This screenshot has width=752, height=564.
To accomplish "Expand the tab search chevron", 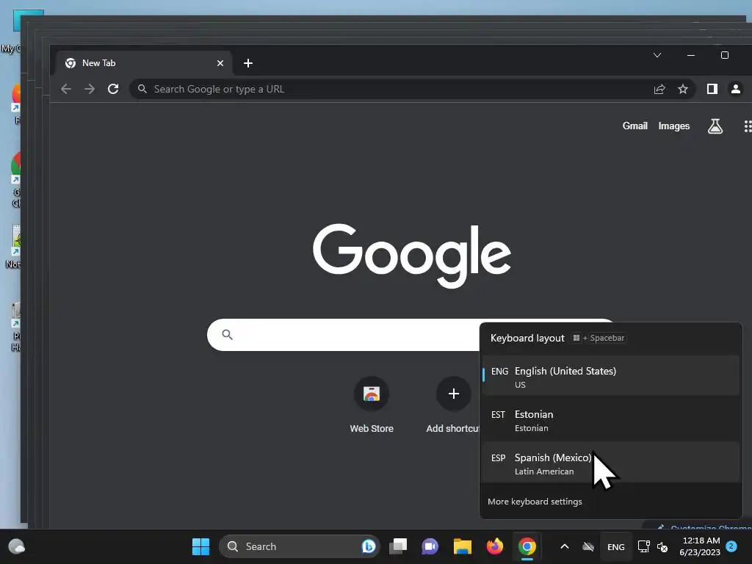I will (x=657, y=55).
